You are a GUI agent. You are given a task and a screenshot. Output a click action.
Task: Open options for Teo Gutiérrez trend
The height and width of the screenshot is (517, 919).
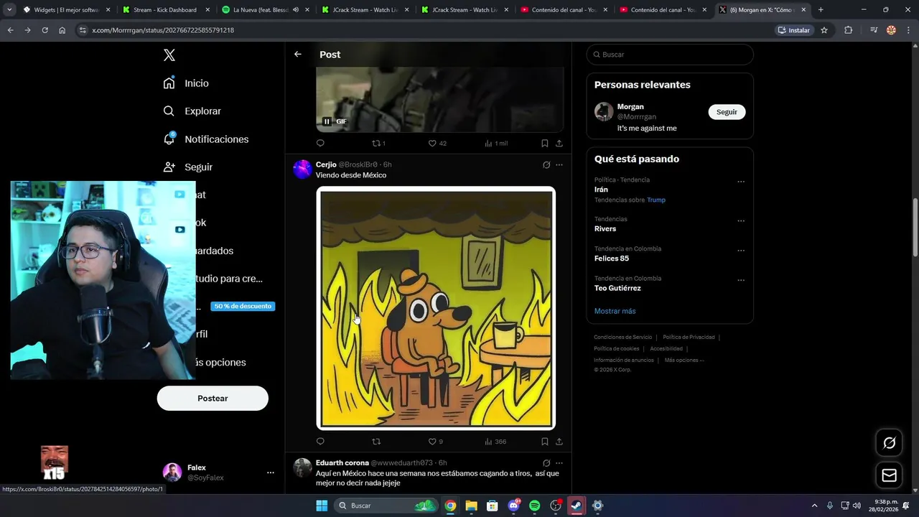(741, 280)
